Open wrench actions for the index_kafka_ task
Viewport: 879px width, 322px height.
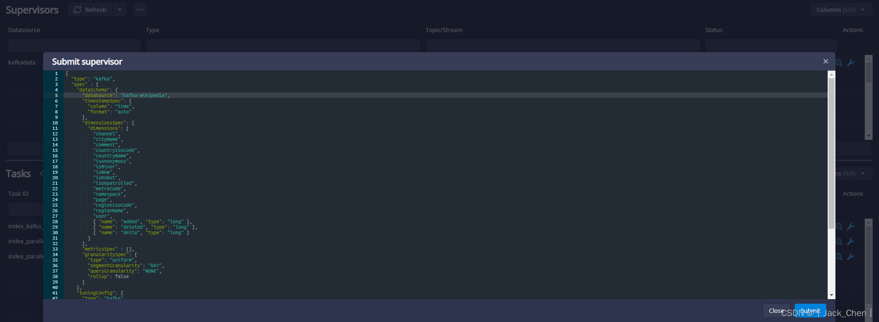(851, 226)
